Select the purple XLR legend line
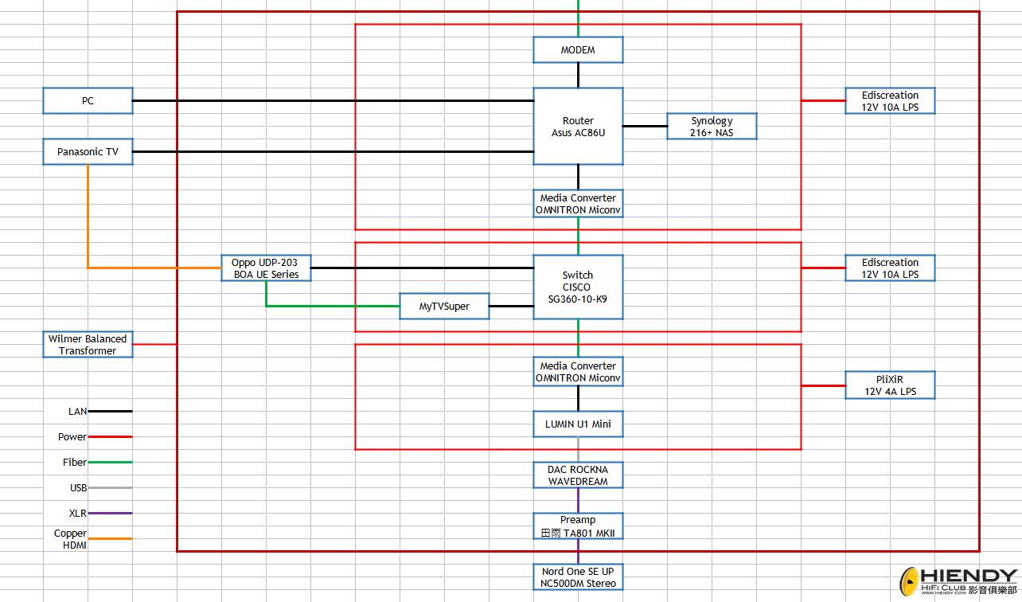 (x=110, y=514)
